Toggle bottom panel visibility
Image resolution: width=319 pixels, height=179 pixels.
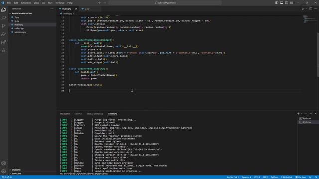click(x=282, y=3)
